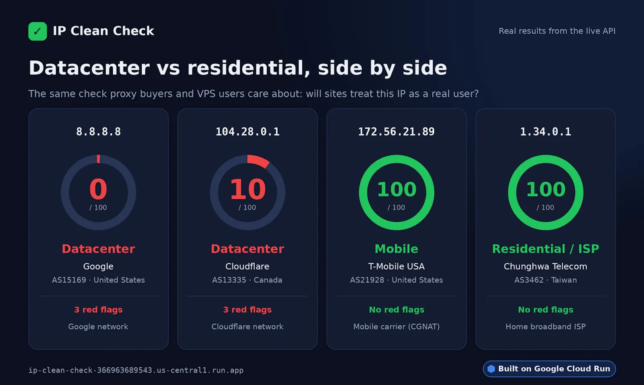Click 3 red flags on the Cloudflare card

point(248,310)
